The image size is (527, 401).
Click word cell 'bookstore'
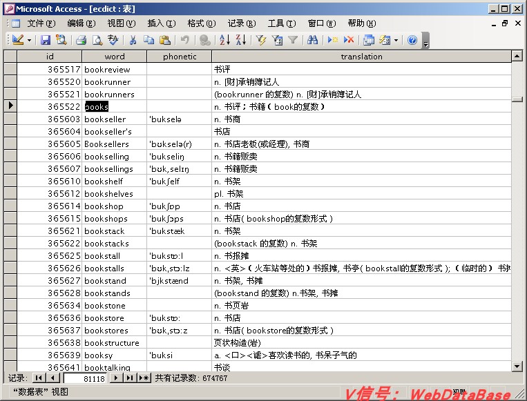click(x=114, y=317)
